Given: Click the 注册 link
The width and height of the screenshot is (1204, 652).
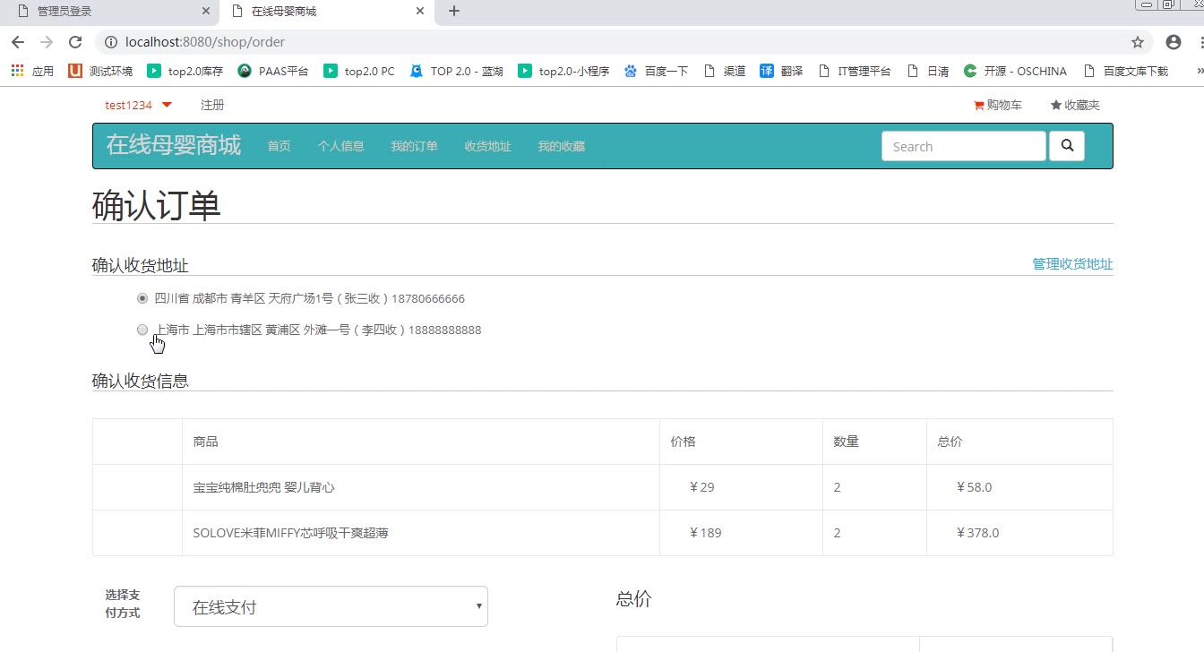Looking at the screenshot, I should pos(212,105).
